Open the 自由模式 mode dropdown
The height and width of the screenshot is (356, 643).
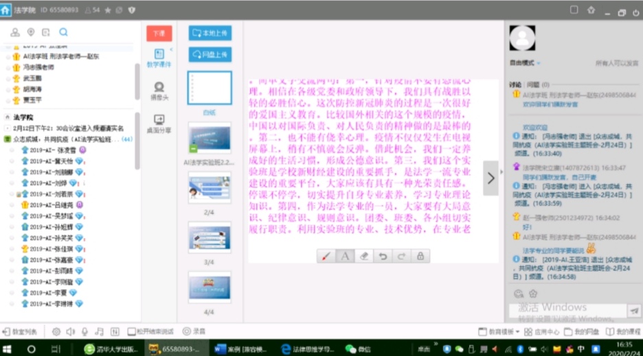523,62
